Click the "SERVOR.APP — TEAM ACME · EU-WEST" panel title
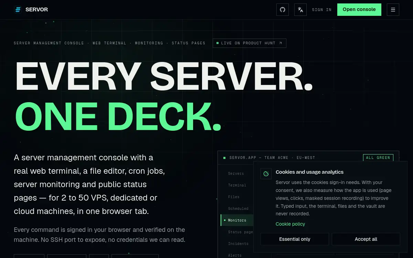Image resolution: width=413 pixels, height=258 pixels. tap(272, 158)
